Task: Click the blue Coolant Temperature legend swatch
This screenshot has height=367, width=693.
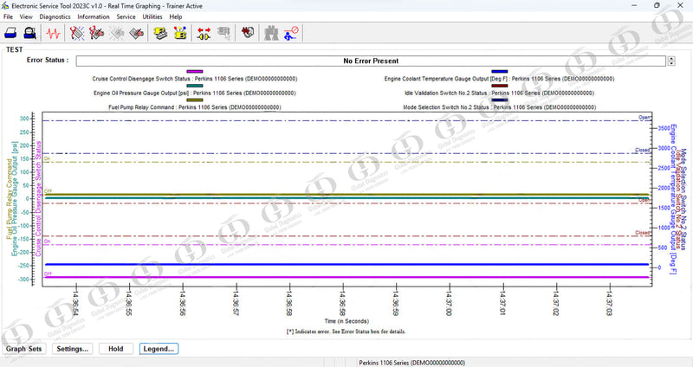Action: (500, 72)
